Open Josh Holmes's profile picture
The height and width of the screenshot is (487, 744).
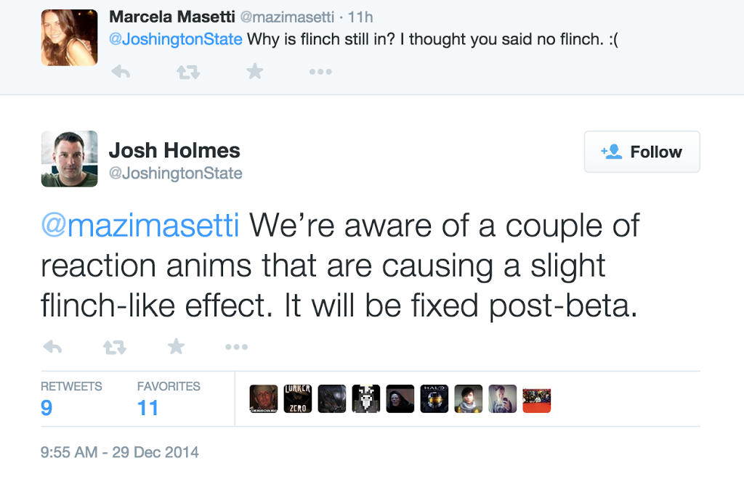(69, 159)
